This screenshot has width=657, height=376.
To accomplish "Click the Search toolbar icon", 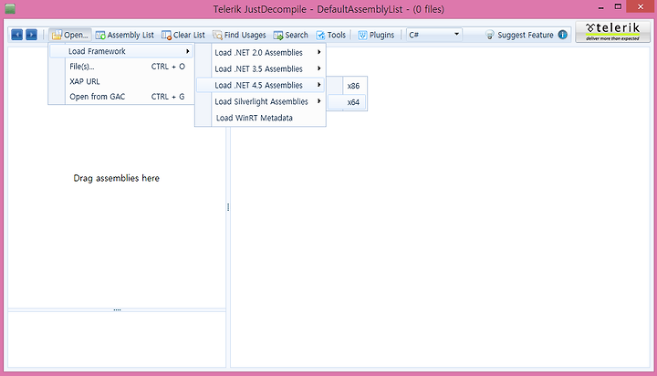I will click(x=278, y=36).
